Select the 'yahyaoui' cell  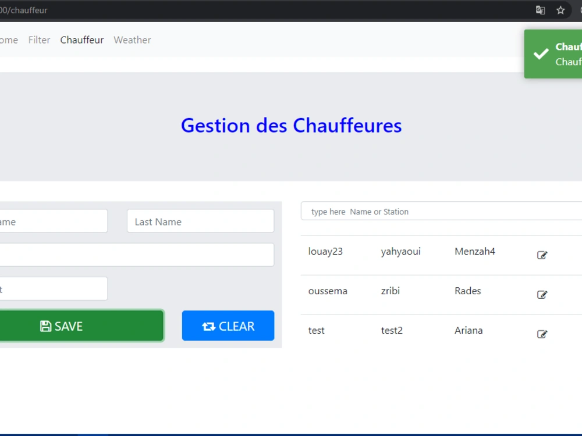pyautogui.click(x=401, y=251)
